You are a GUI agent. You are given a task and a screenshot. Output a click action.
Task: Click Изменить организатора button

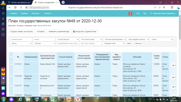(59, 31)
